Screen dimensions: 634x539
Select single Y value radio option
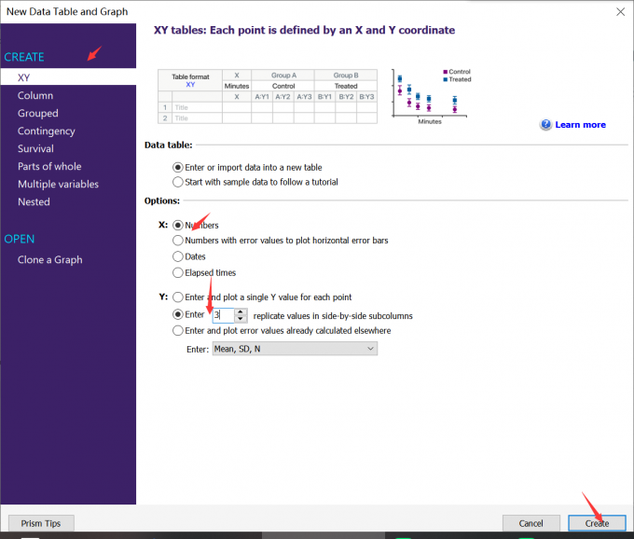tap(177, 297)
